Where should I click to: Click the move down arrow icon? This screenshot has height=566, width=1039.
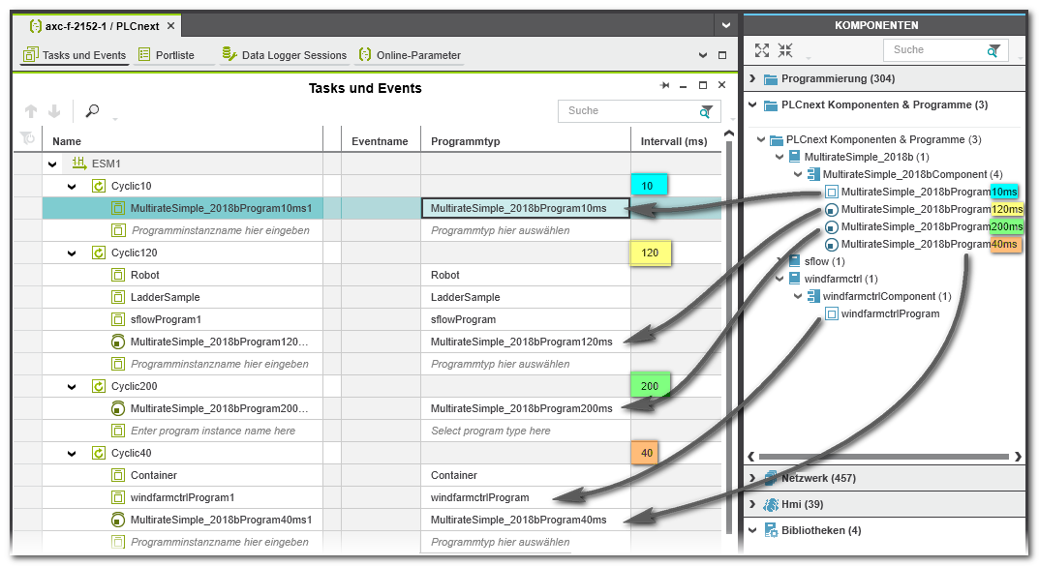(x=54, y=111)
